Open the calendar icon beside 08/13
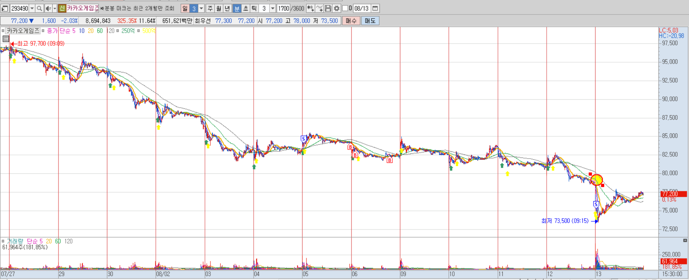The width and height of the screenshot is (689, 280). 375,8
